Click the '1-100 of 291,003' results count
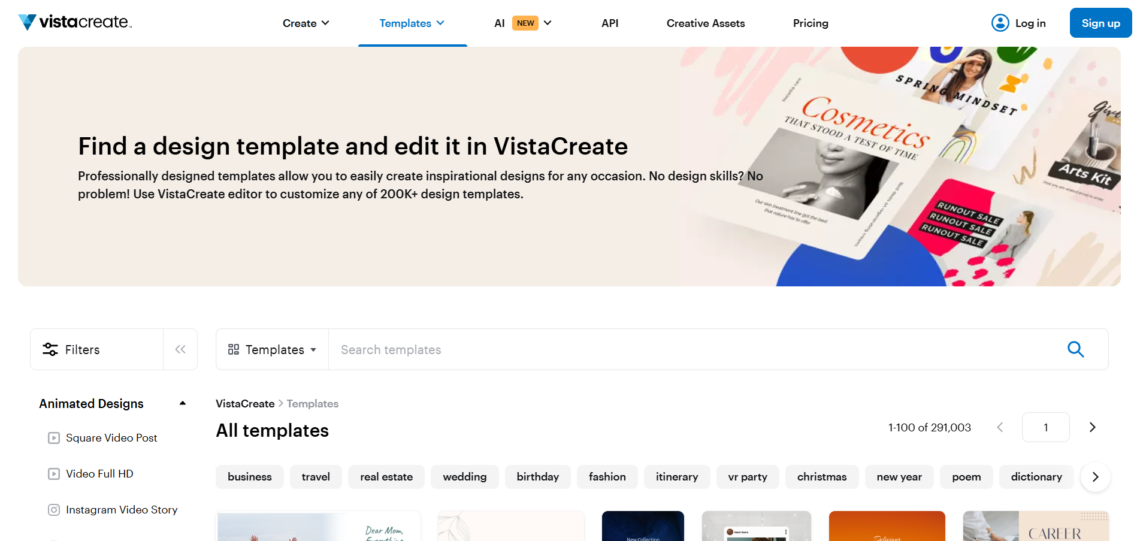 930,427
